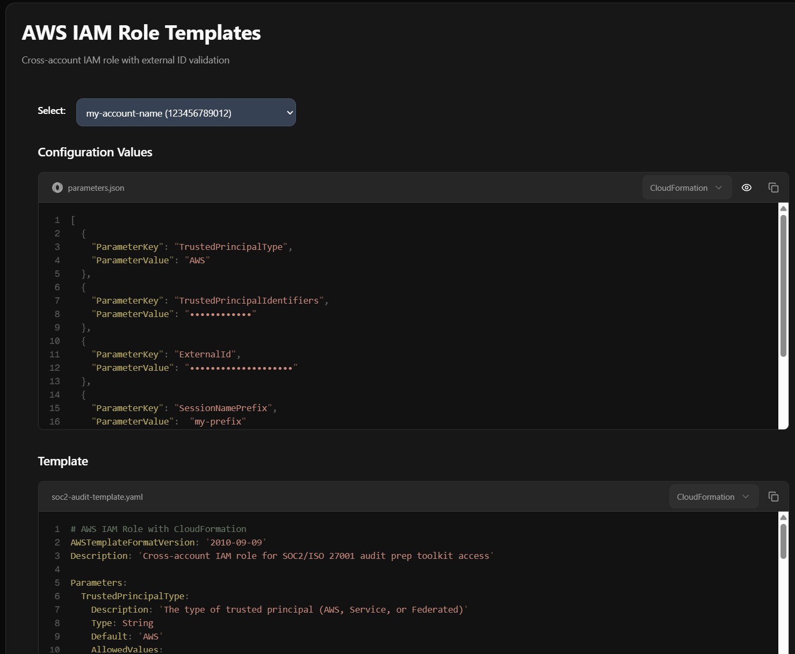This screenshot has height=654, width=795.
Task: Toggle the eye icon to reveal masked values
Action: [746, 188]
